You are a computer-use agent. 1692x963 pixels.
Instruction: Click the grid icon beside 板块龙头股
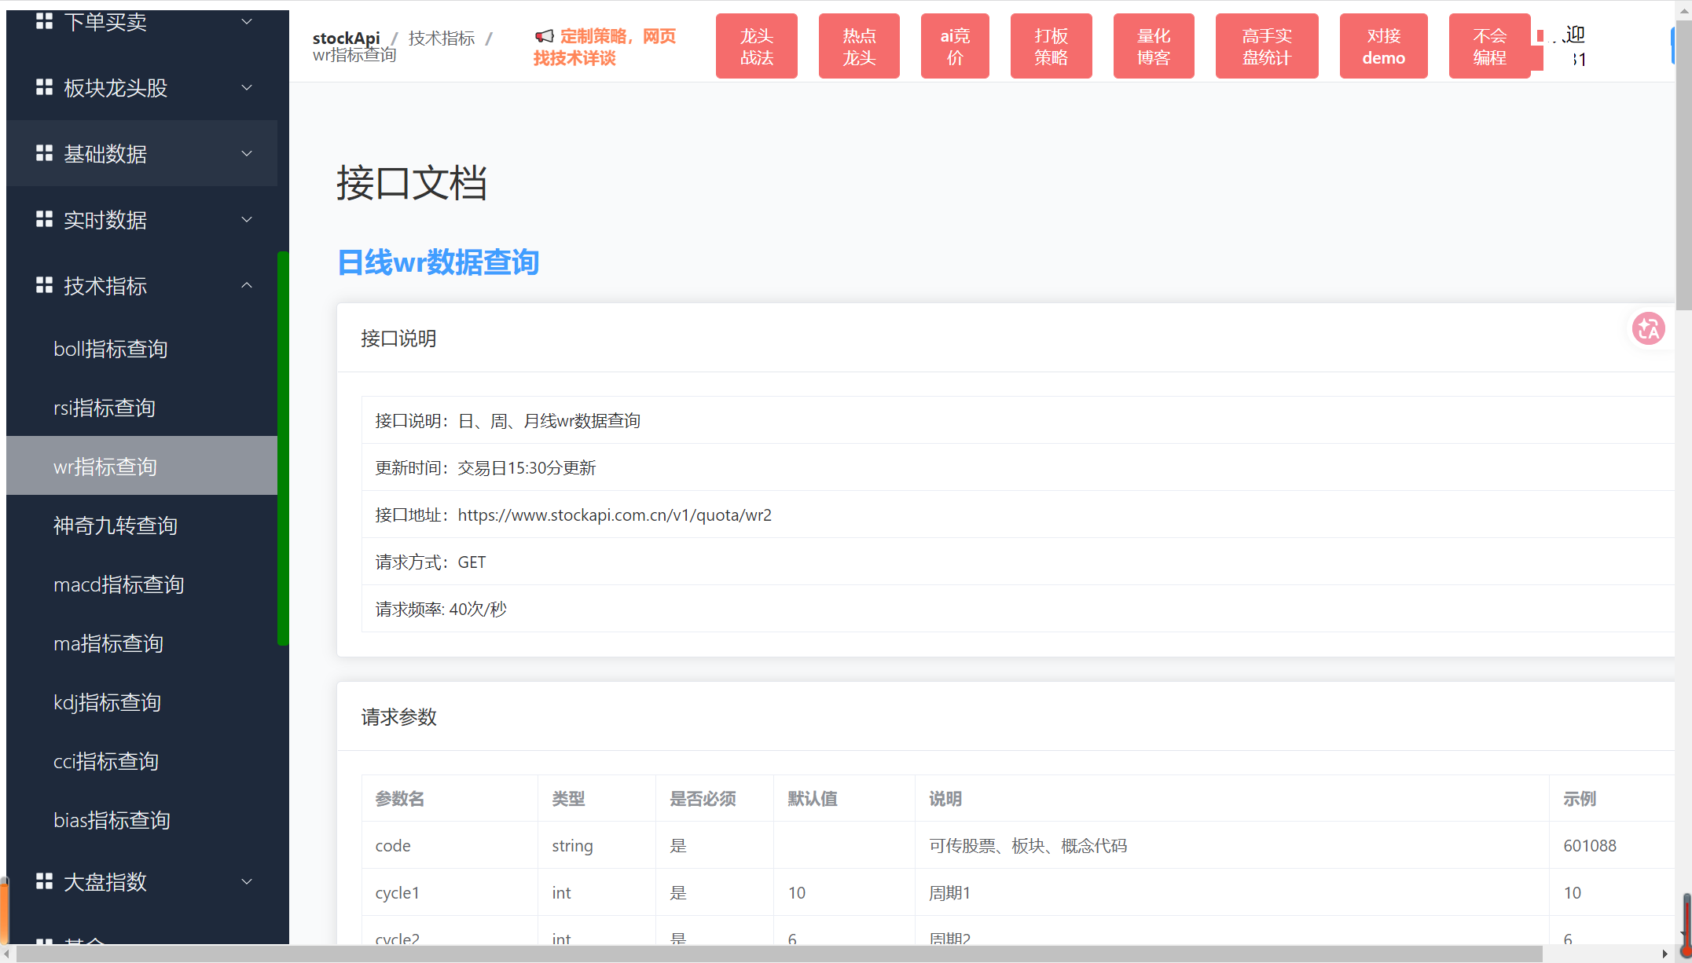tap(44, 87)
